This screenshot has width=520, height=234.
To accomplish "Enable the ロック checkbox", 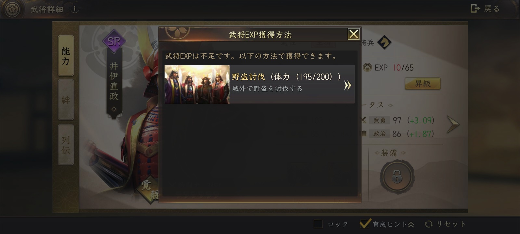I will tap(318, 224).
